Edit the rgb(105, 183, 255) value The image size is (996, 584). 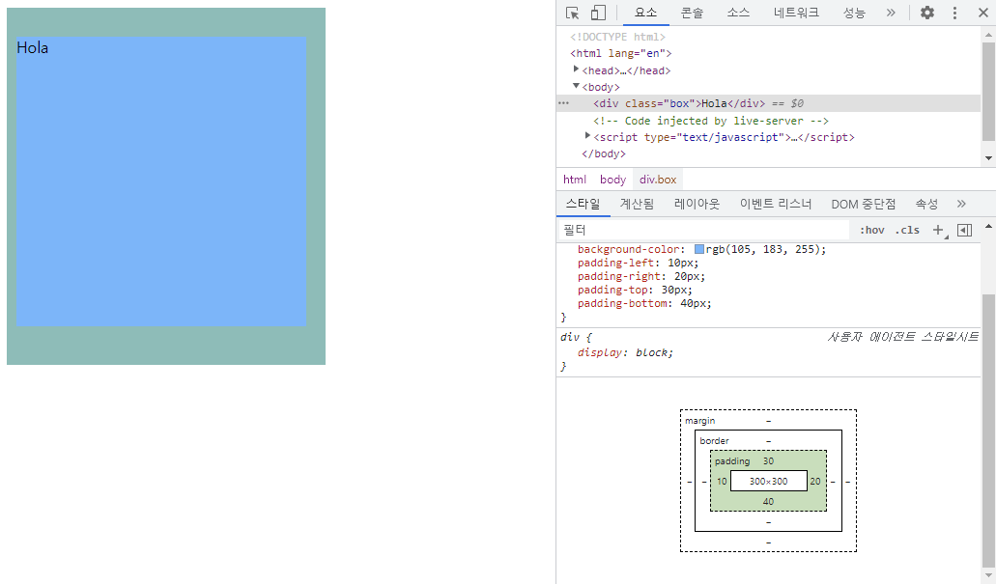coord(762,249)
